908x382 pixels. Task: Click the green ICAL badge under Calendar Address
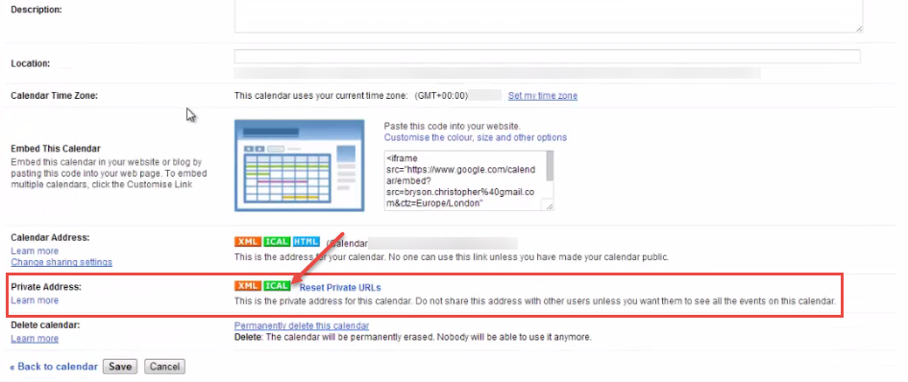point(276,242)
